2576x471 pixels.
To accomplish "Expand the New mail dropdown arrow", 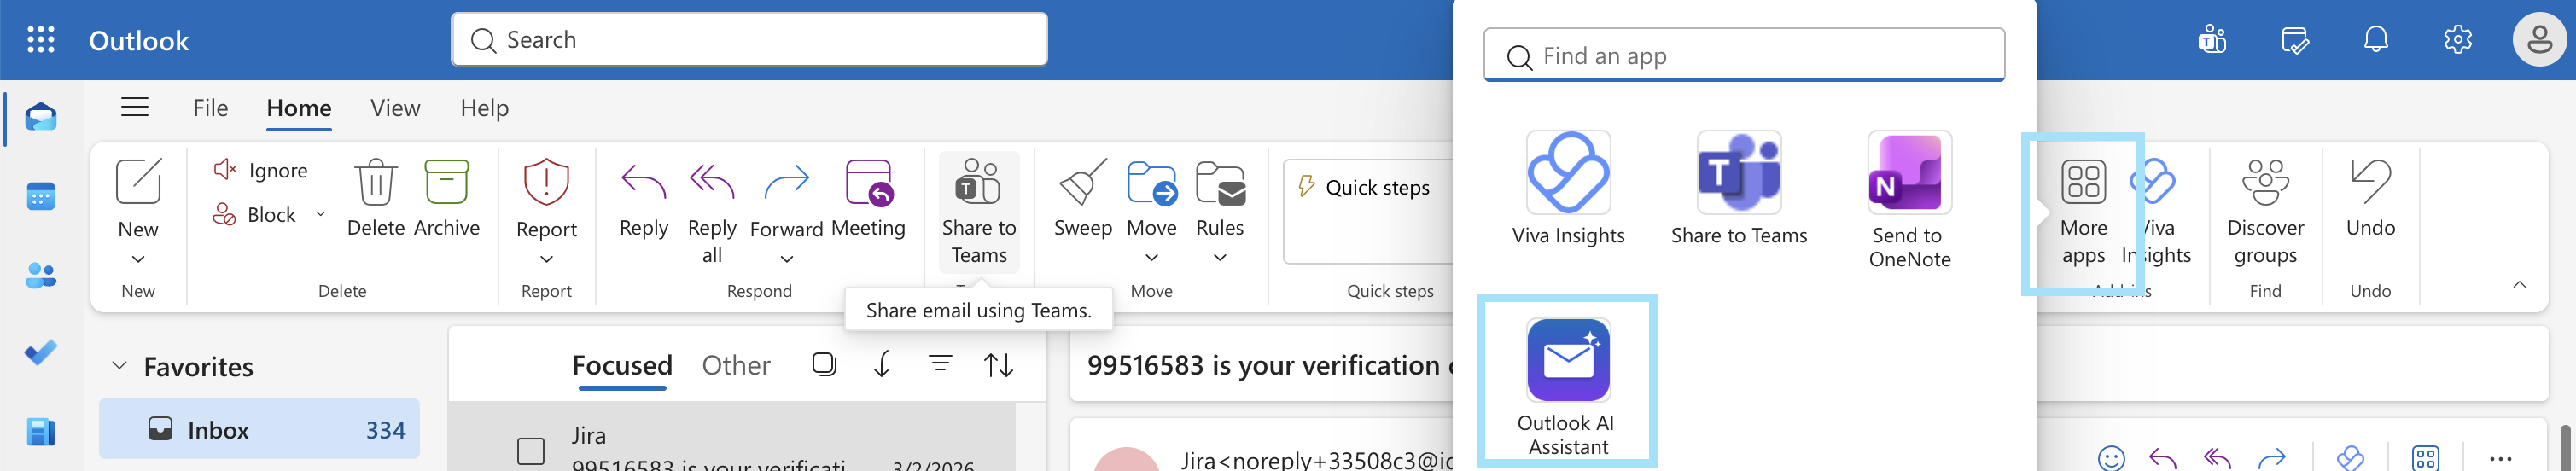I will tap(138, 260).
